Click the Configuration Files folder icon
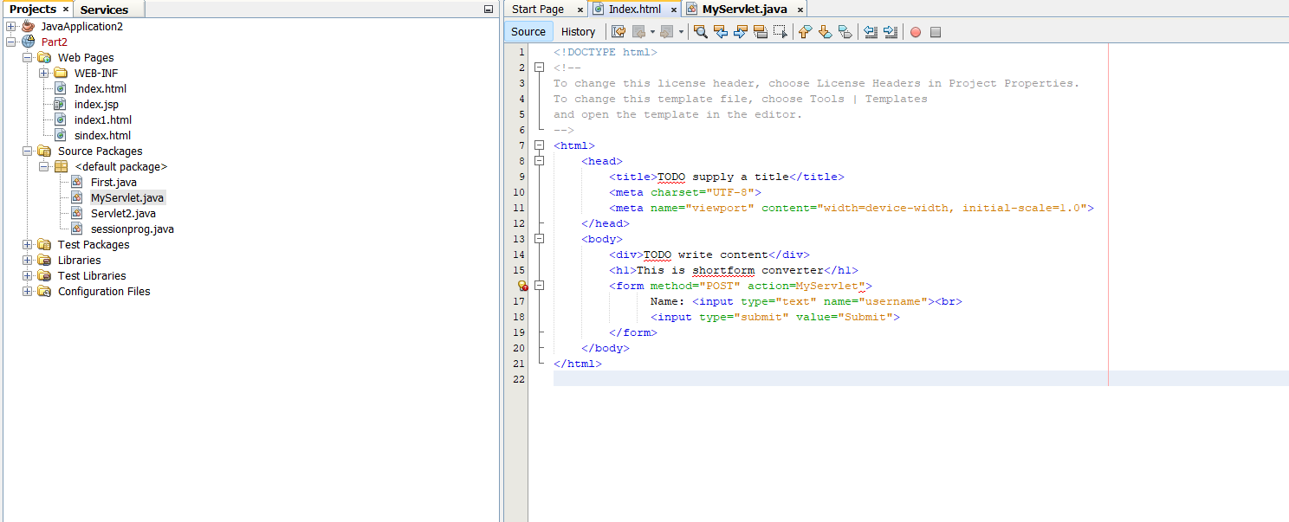 coord(44,291)
